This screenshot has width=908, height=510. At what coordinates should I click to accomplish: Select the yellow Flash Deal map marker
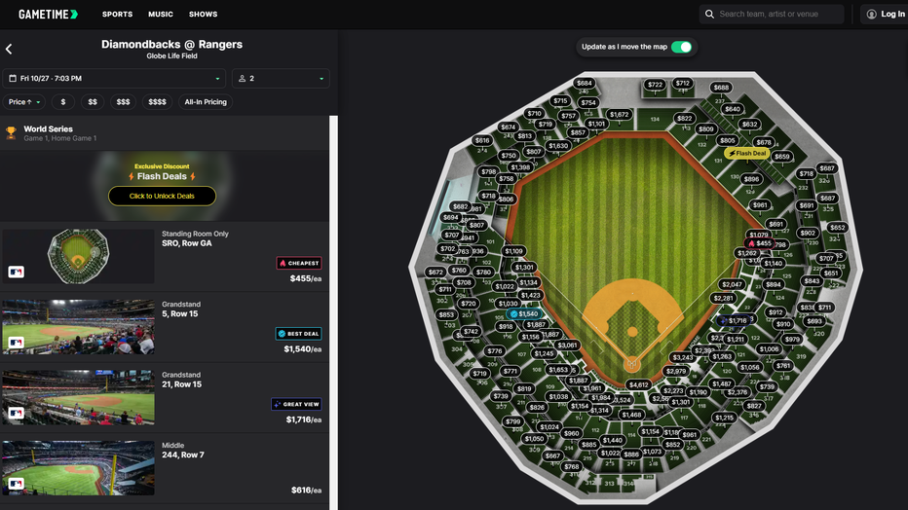click(x=748, y=153)
